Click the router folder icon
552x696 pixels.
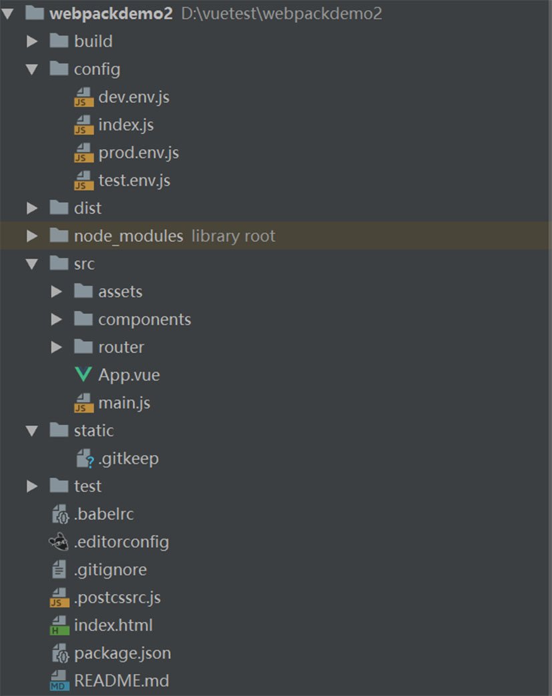(83, 347)
